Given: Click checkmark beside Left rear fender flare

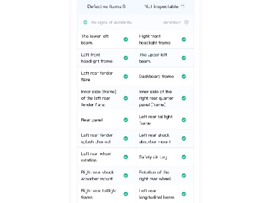Looking at the screenshot, I should coord(126,77).
